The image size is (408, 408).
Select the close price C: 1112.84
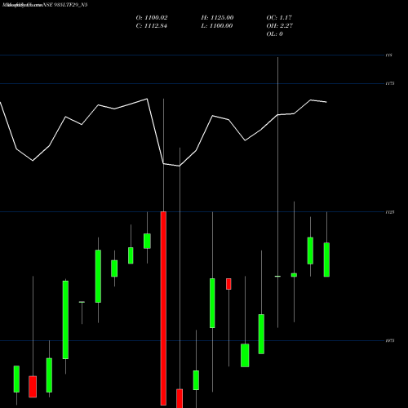click(x=152, y=26)
